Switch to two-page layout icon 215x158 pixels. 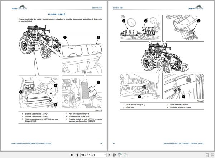(x=212, y=155)
